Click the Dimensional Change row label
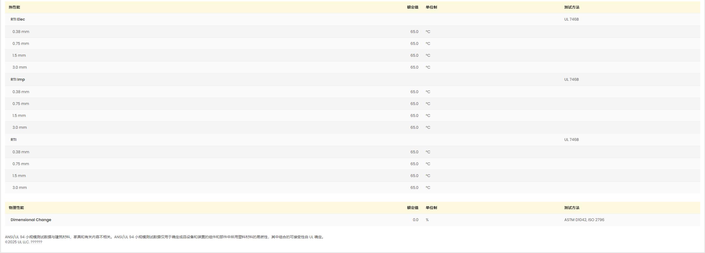705x253 pixels. (x=31, y=220)
